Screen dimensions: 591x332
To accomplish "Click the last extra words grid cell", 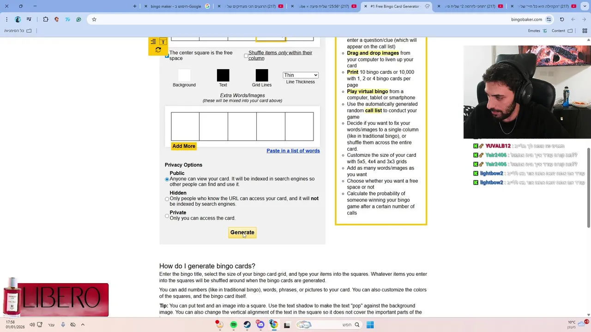I will tap(299, 126).
